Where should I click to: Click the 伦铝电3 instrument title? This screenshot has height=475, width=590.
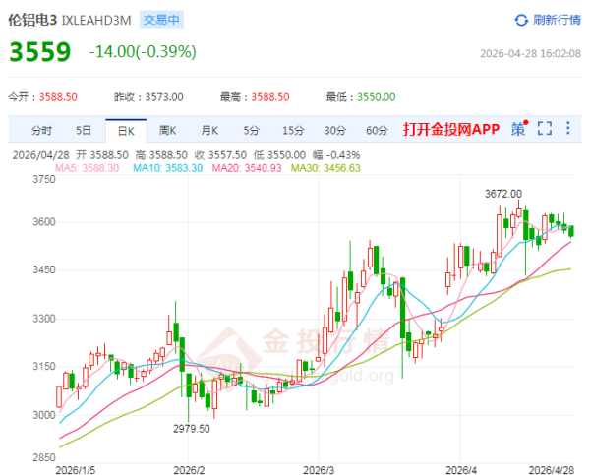[32, 20]
